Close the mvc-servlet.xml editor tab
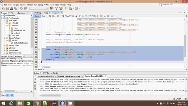The height and width of the screenshot is (106, 188). 61,13
